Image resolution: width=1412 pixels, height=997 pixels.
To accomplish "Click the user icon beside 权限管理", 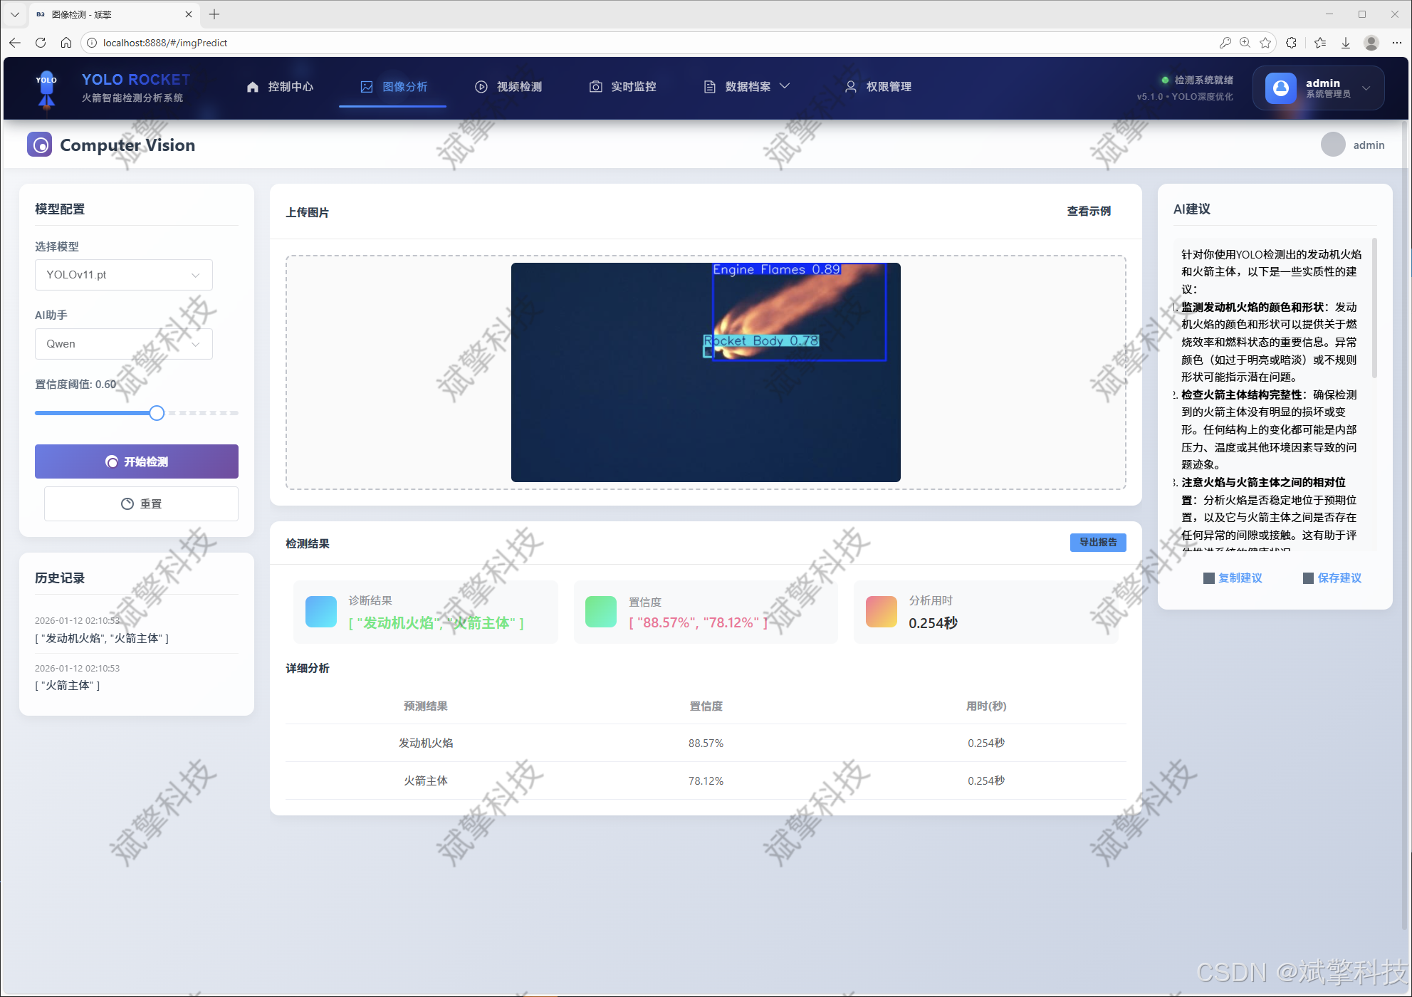I will [850, 87].
